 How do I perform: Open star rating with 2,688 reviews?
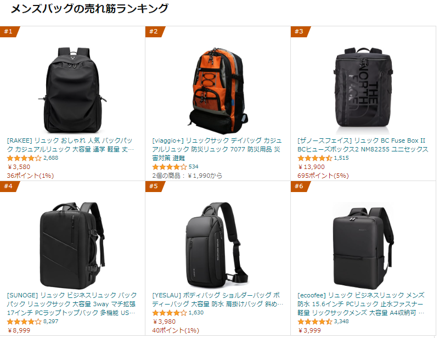[x=24, y=158]
